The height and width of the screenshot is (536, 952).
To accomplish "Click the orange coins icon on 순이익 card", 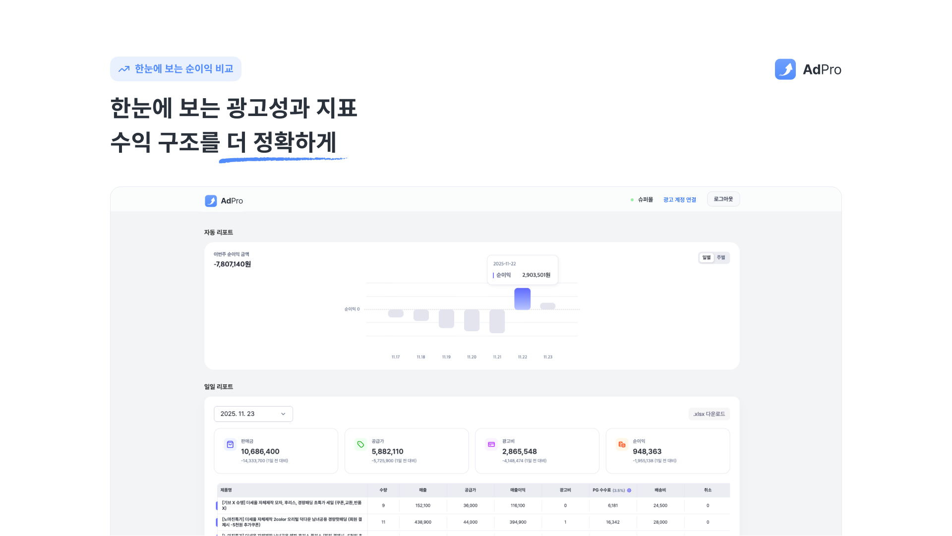I will 622,444.
